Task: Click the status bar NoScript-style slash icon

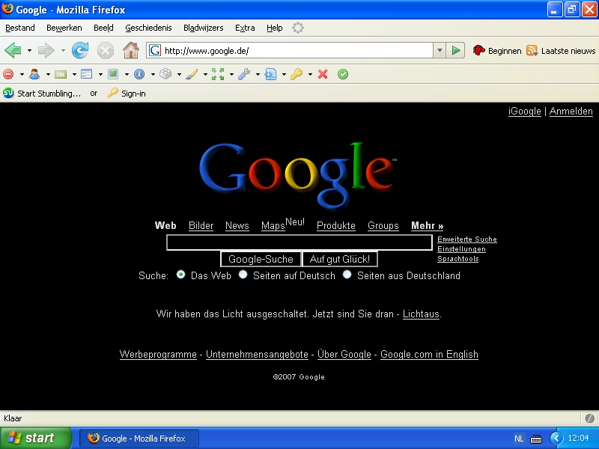Action: pos(589,418)
